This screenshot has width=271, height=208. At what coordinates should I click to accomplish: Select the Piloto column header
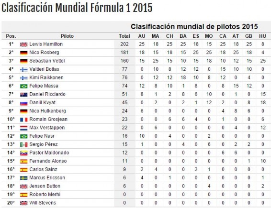(x=67, y=36)
